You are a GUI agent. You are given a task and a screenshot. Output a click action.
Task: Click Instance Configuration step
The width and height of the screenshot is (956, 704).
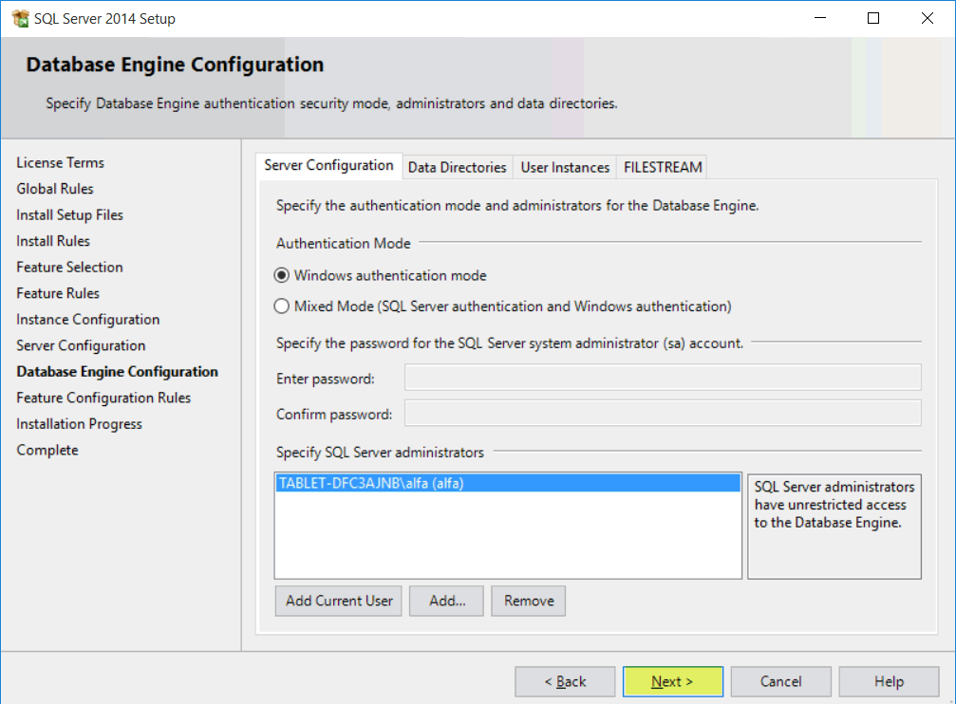(87, 320)
